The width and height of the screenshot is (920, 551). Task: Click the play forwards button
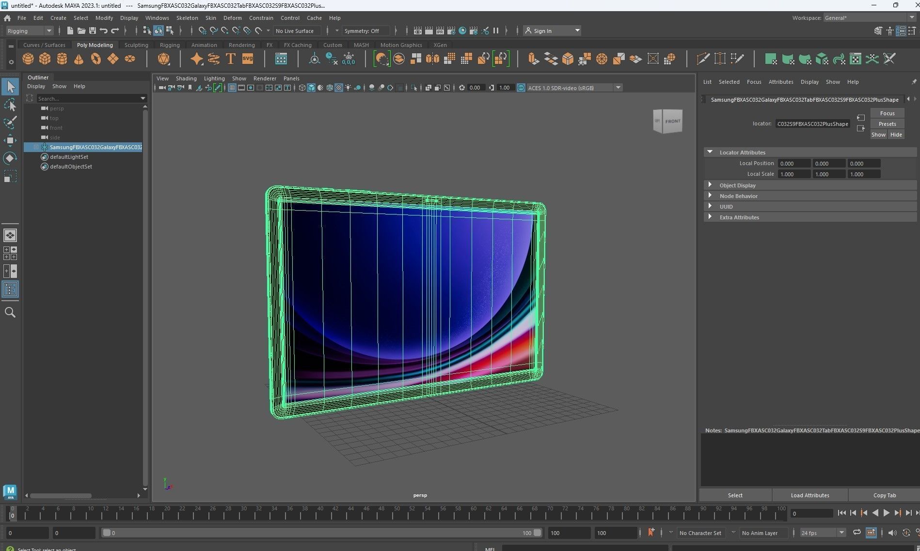coord(886,513)
